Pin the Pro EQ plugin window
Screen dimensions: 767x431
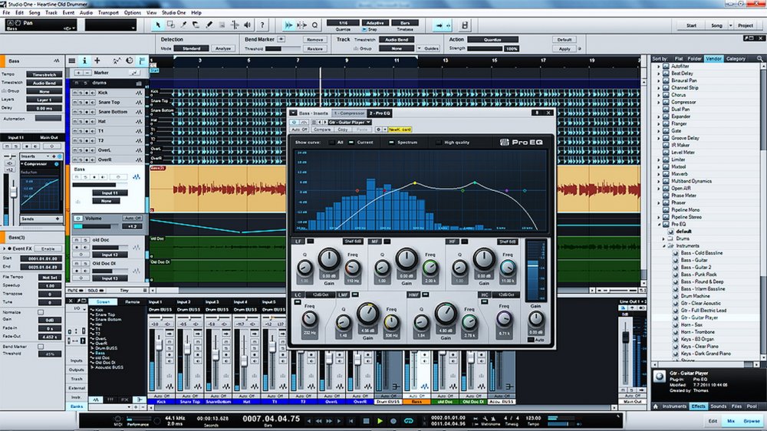click(537, 113)
